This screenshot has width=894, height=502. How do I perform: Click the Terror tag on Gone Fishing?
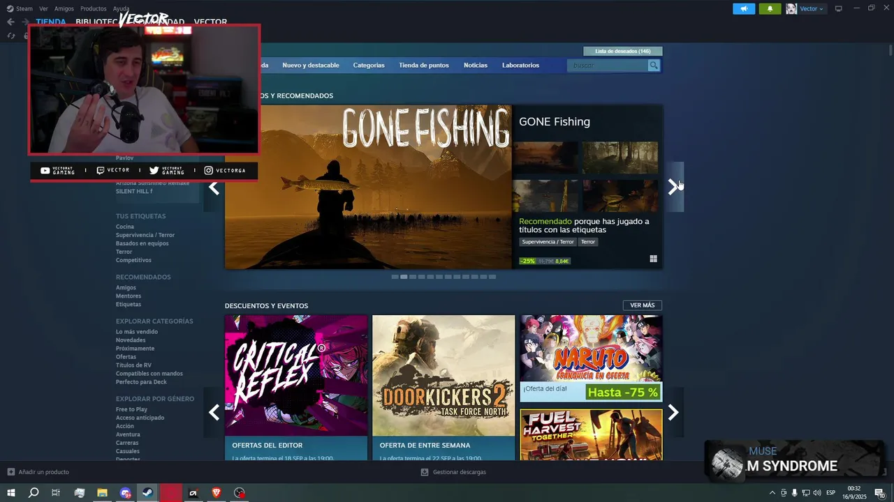click(x=588, y=242)
